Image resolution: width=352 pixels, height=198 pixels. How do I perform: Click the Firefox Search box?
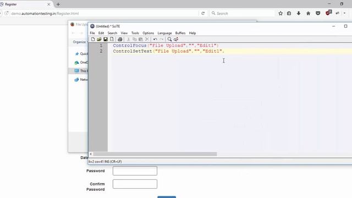coord(242,13)
